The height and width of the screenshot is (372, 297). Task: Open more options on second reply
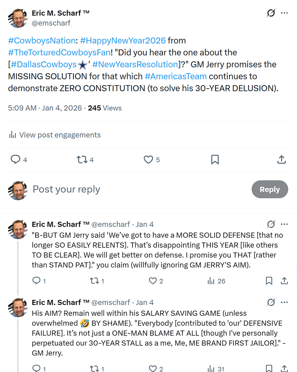point(284,302)
